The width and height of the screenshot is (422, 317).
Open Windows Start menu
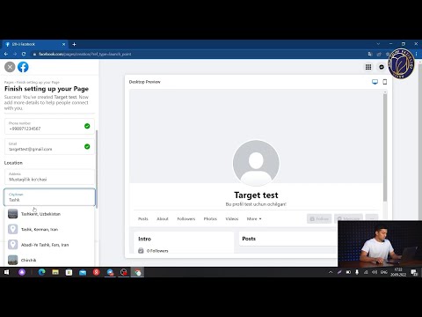tap(6, 272)
